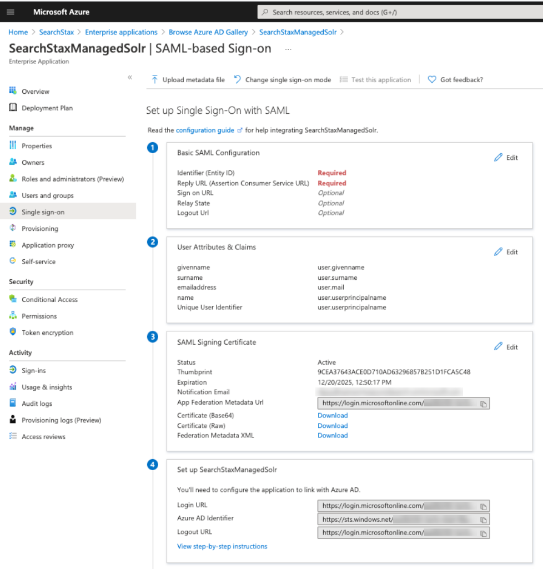Download Certificate (Base64)

tap(333, 415)
